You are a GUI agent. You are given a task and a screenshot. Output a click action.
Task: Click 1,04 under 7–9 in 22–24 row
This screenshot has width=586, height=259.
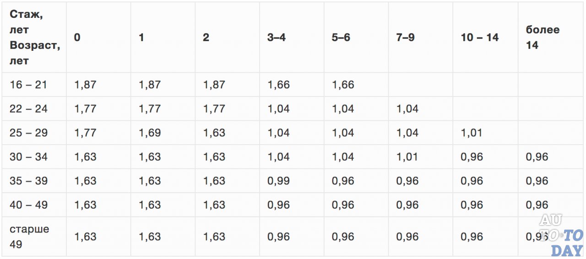[407, 109]
